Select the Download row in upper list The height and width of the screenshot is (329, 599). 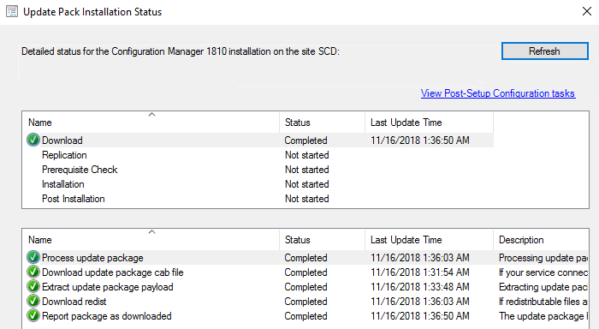click(x=258, y=141)
